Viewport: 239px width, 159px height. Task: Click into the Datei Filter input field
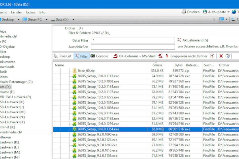point(133,41)
